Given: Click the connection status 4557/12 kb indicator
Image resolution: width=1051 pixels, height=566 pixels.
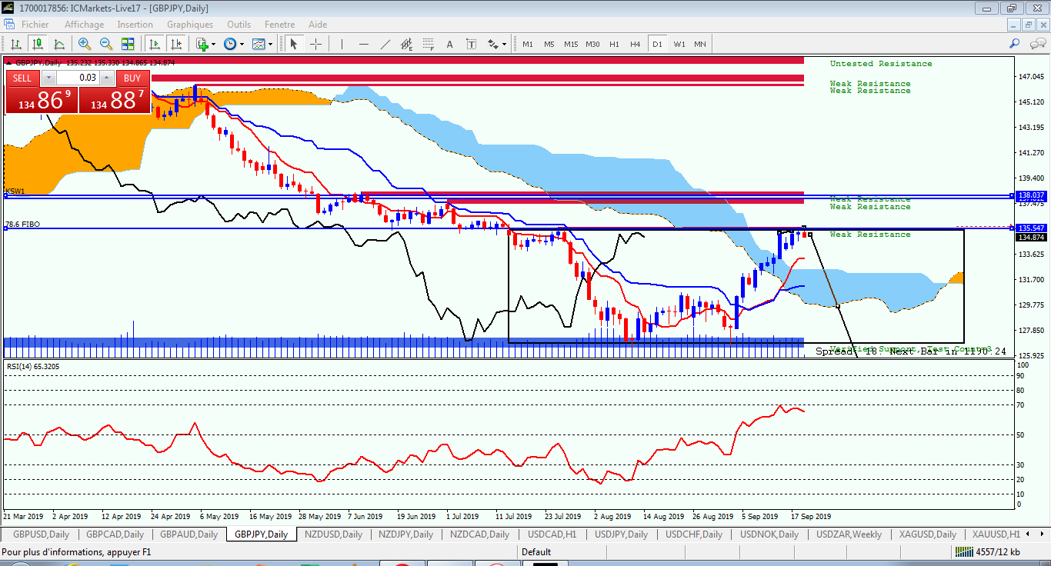Looking at the screenshot, I should pos(987,552).
